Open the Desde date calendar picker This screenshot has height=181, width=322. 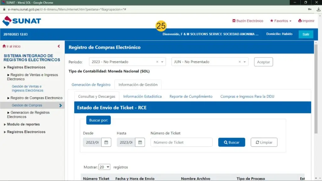coord(106,142)
